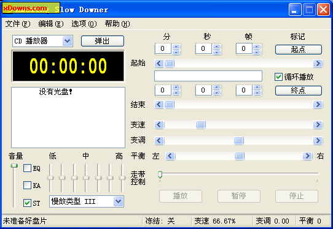The height and width of the screenshot is (229, 333).
Task: Decrease end seconds spinner down arrow
Action: click(x=217, y=93)
